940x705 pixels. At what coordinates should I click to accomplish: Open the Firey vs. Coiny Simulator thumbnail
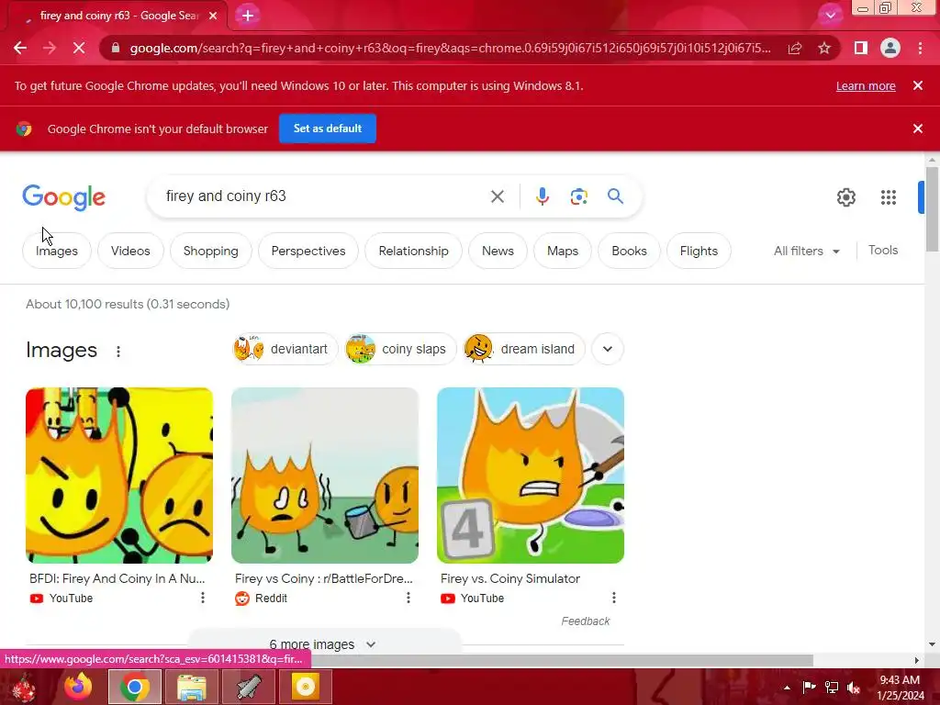coord(531,476)
